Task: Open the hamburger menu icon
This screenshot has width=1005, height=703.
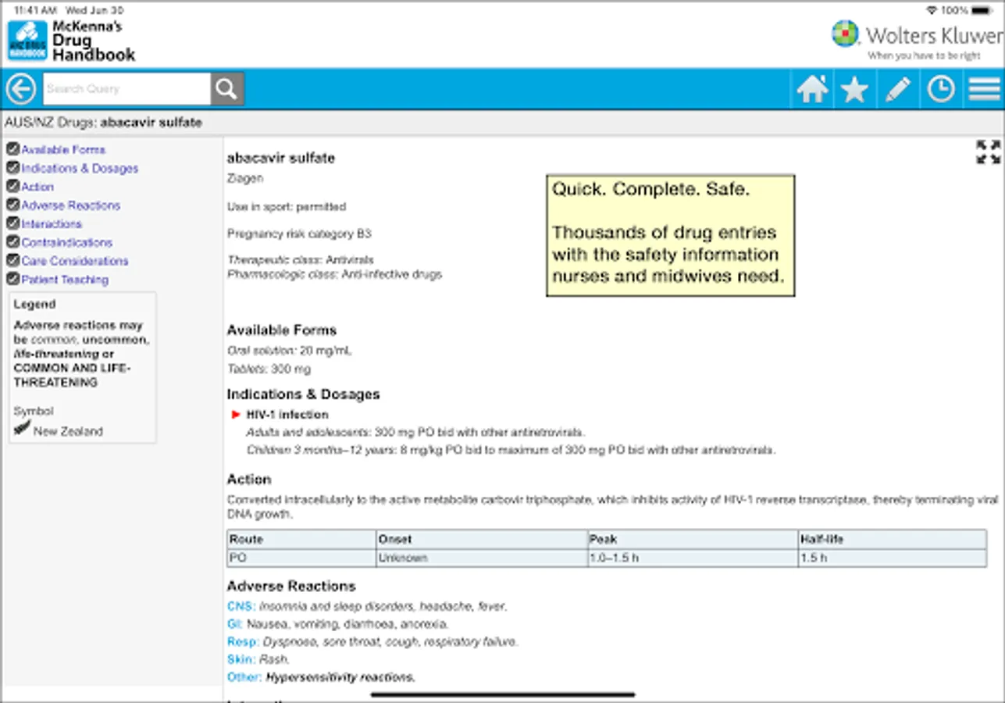Action: pyautogui.click(x=985, y=89)
